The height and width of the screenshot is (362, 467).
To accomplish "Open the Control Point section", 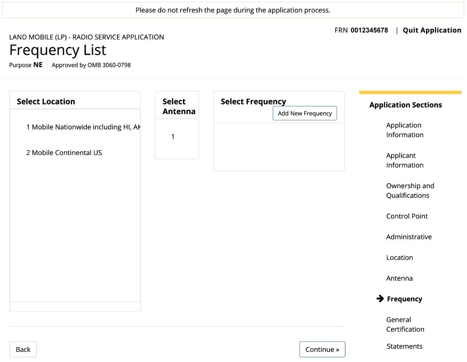I will [x=407, y=216].
